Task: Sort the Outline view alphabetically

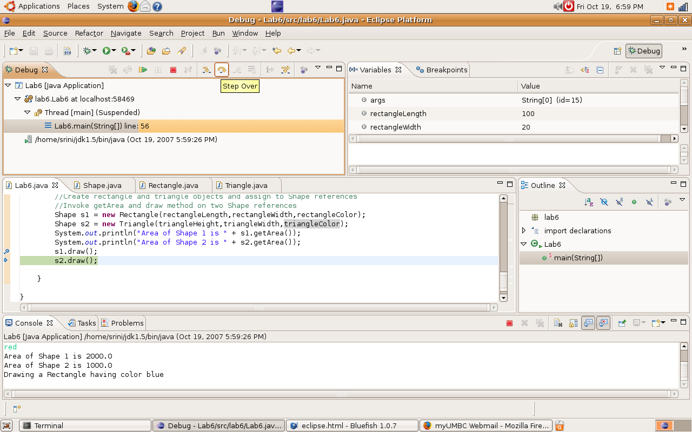Action: coord(589,202)
